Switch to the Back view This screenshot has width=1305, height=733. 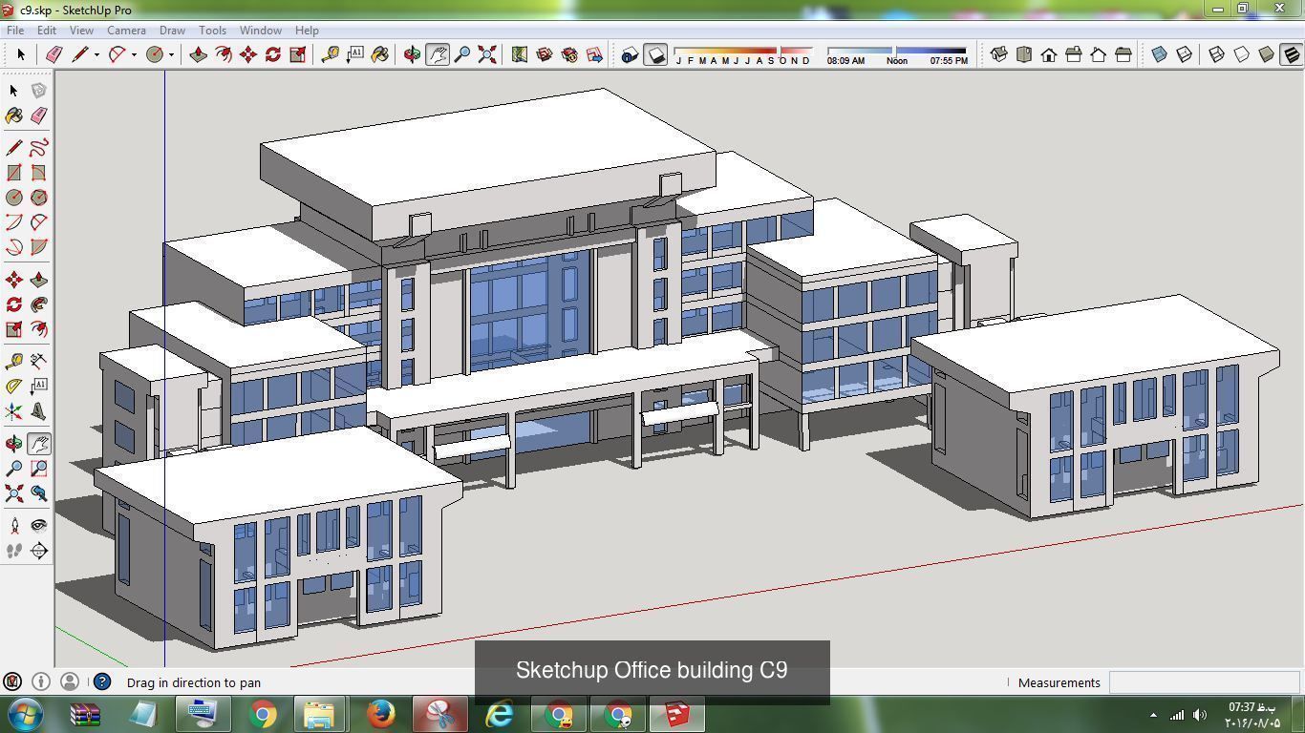pos(1098,54)
